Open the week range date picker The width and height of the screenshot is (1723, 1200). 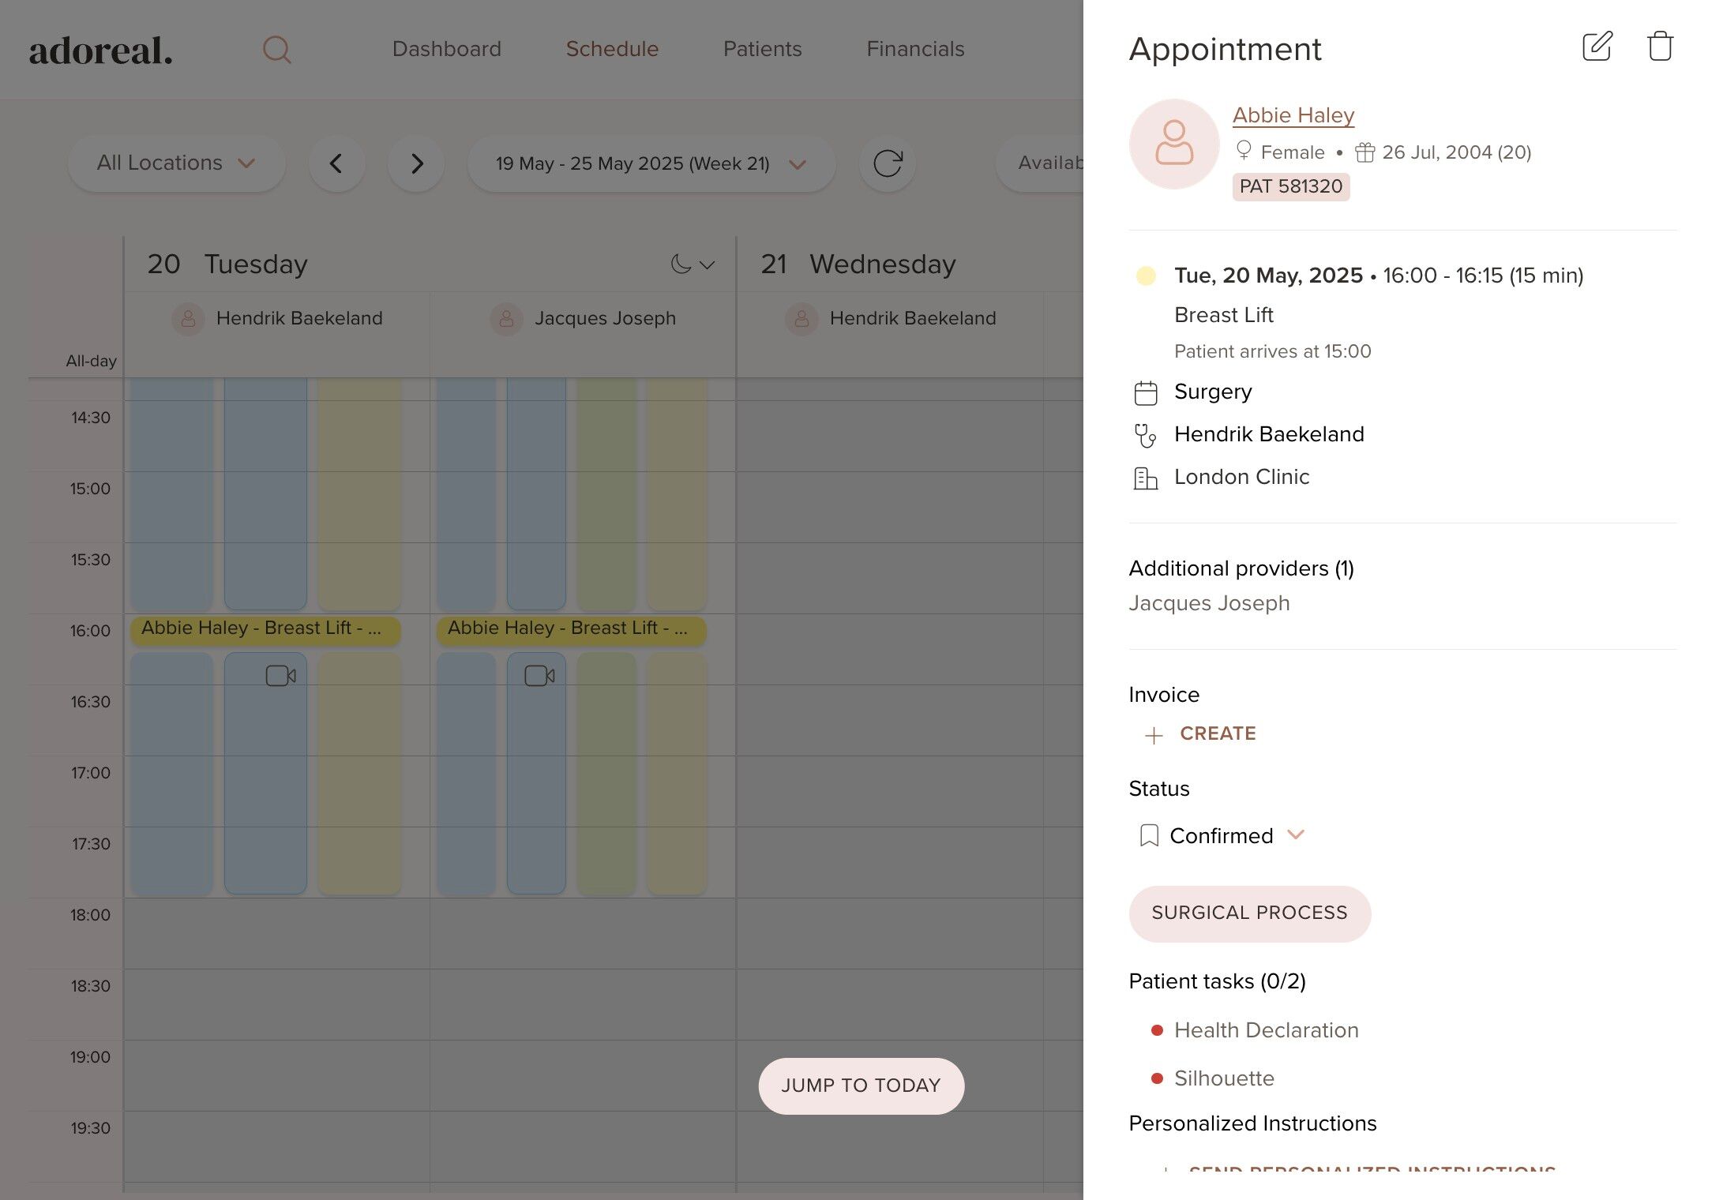click(x=651, y=163)
